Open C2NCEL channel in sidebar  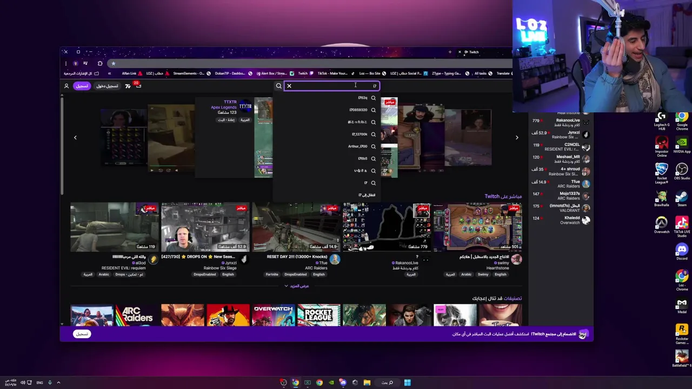pos(561,147)
